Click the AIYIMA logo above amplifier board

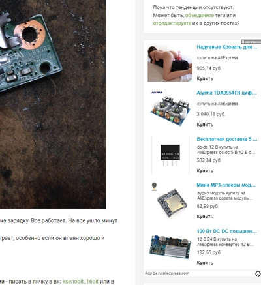[x=157, y=93]
